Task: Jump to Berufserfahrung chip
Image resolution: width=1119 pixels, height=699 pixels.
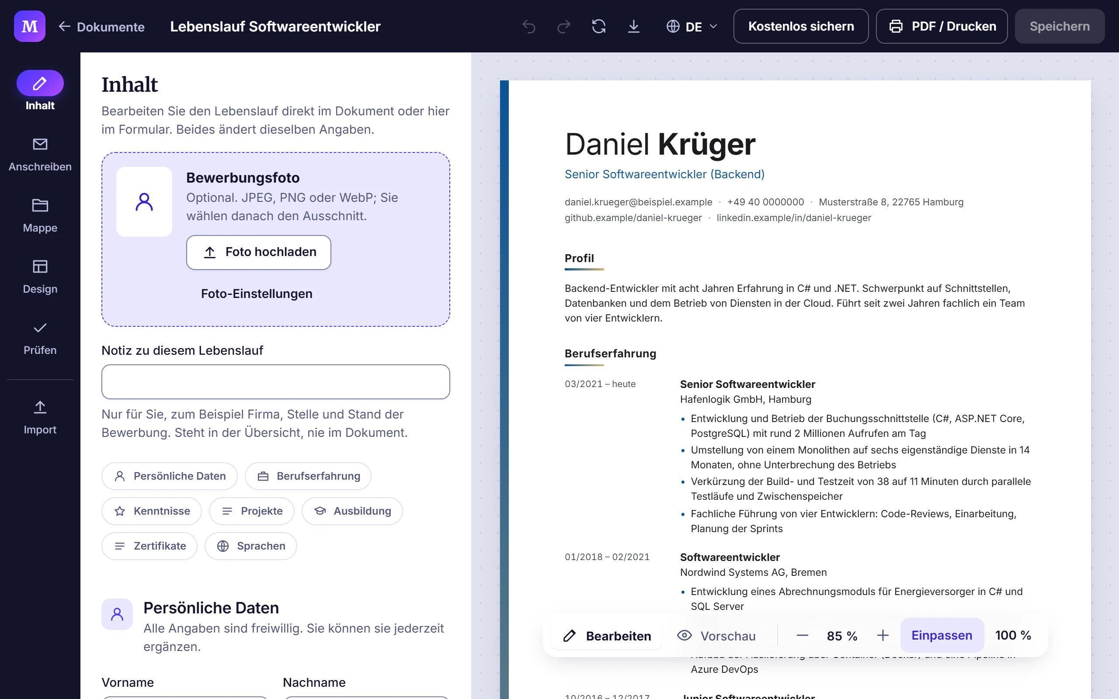Action: 309,476
